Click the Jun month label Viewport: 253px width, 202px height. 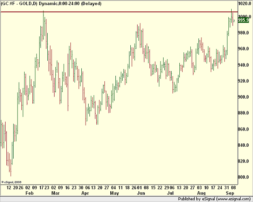click(x=141, y=193)
